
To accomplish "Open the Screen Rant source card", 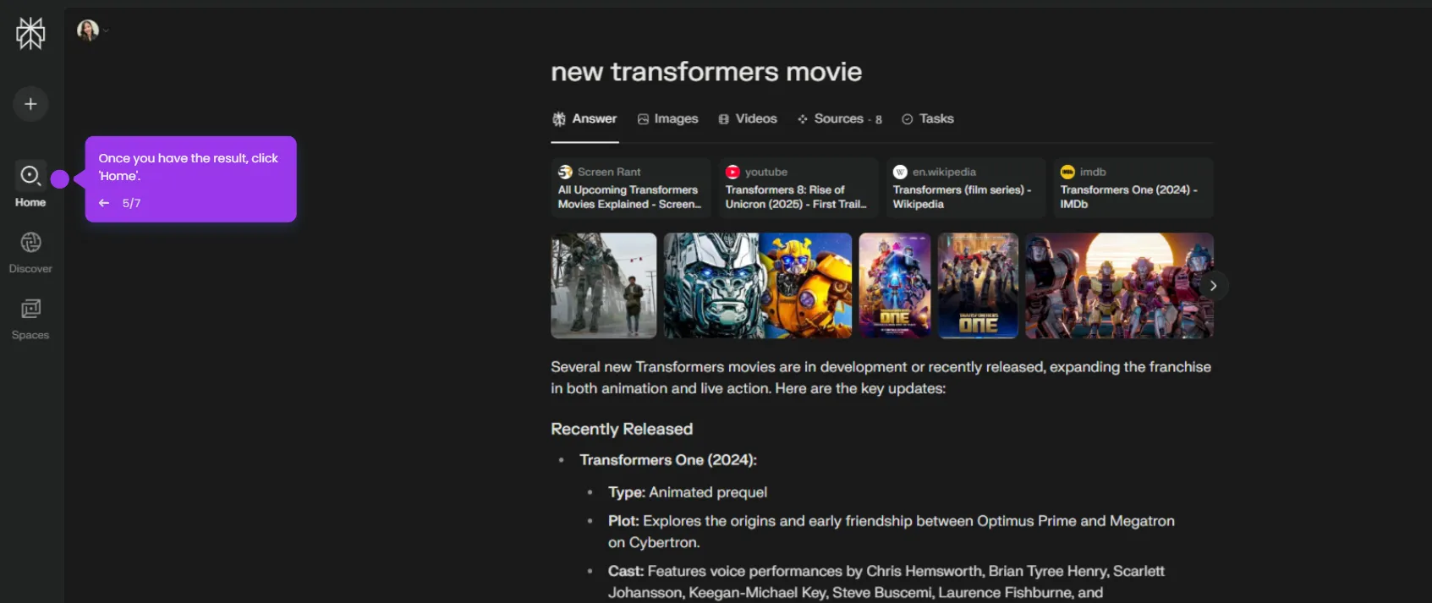I will coord(631,188).
